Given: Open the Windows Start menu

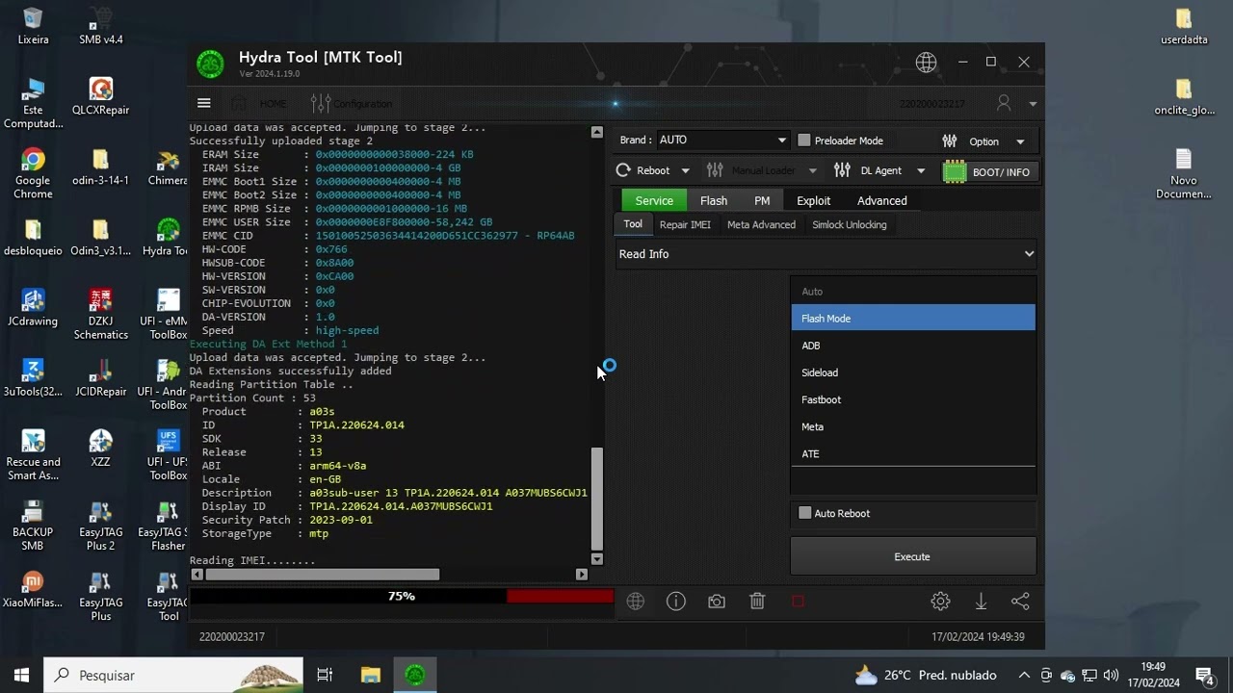Looking at the screenshot, I should pyautogui.click(x=21, y=675).
